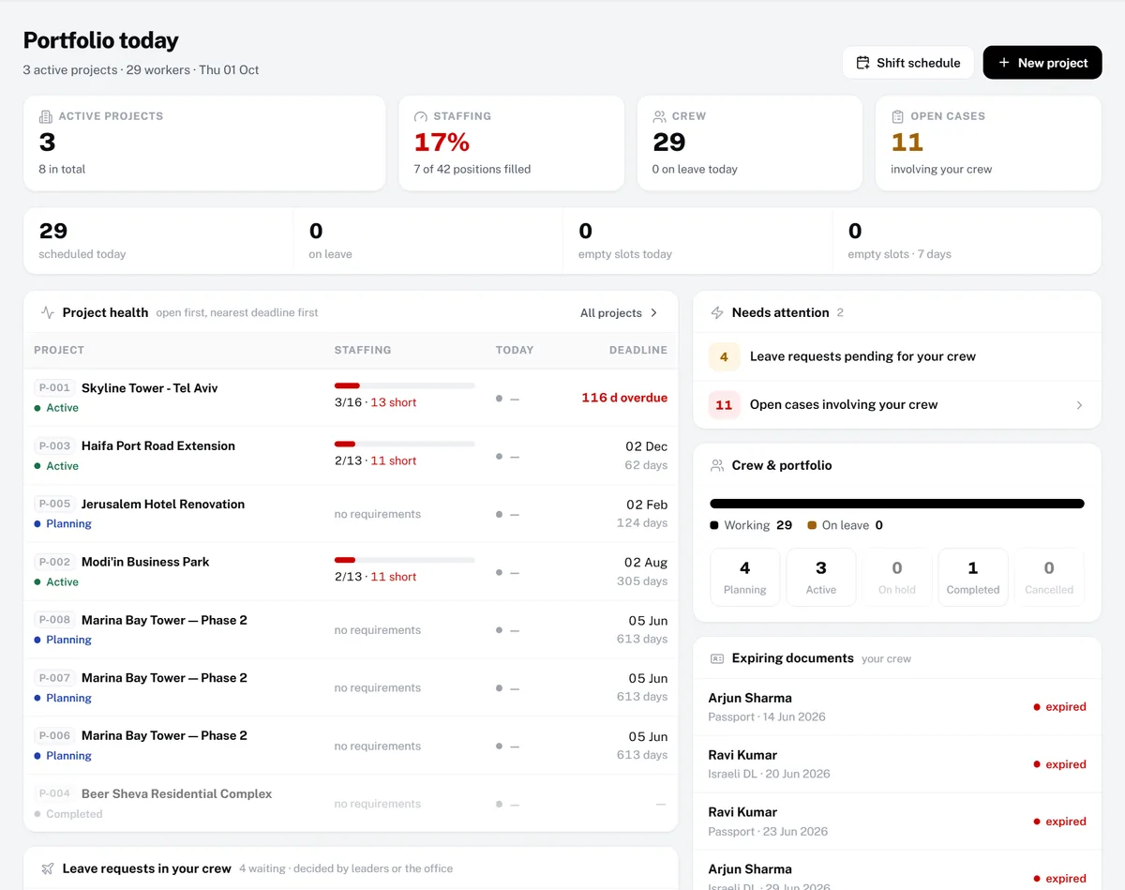Open Open cases involving your crew row
1125x890 pixels.
[897, 405]
